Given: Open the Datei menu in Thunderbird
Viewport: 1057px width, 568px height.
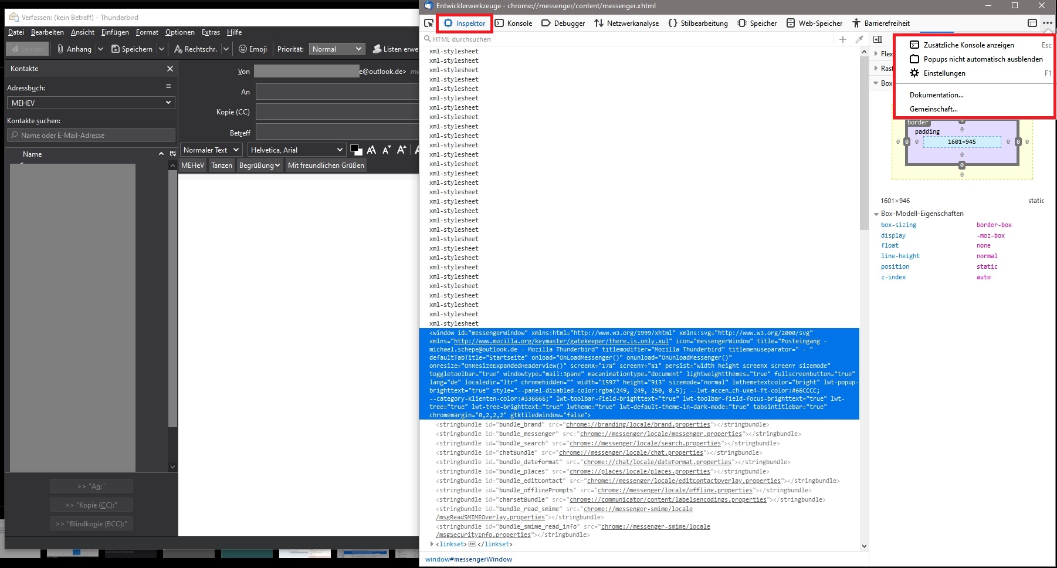Looking at the screenshot, I should pos(16,32).
